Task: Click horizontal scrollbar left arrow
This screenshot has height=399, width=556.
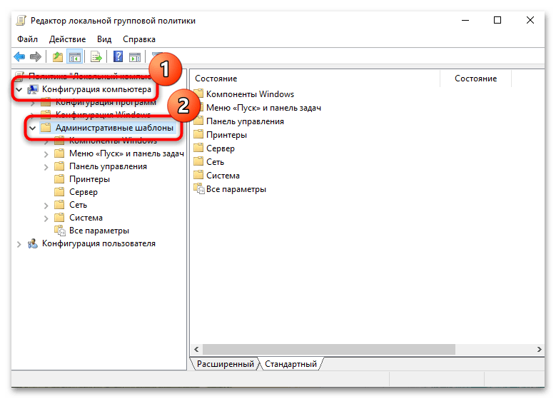Action: 196,349
